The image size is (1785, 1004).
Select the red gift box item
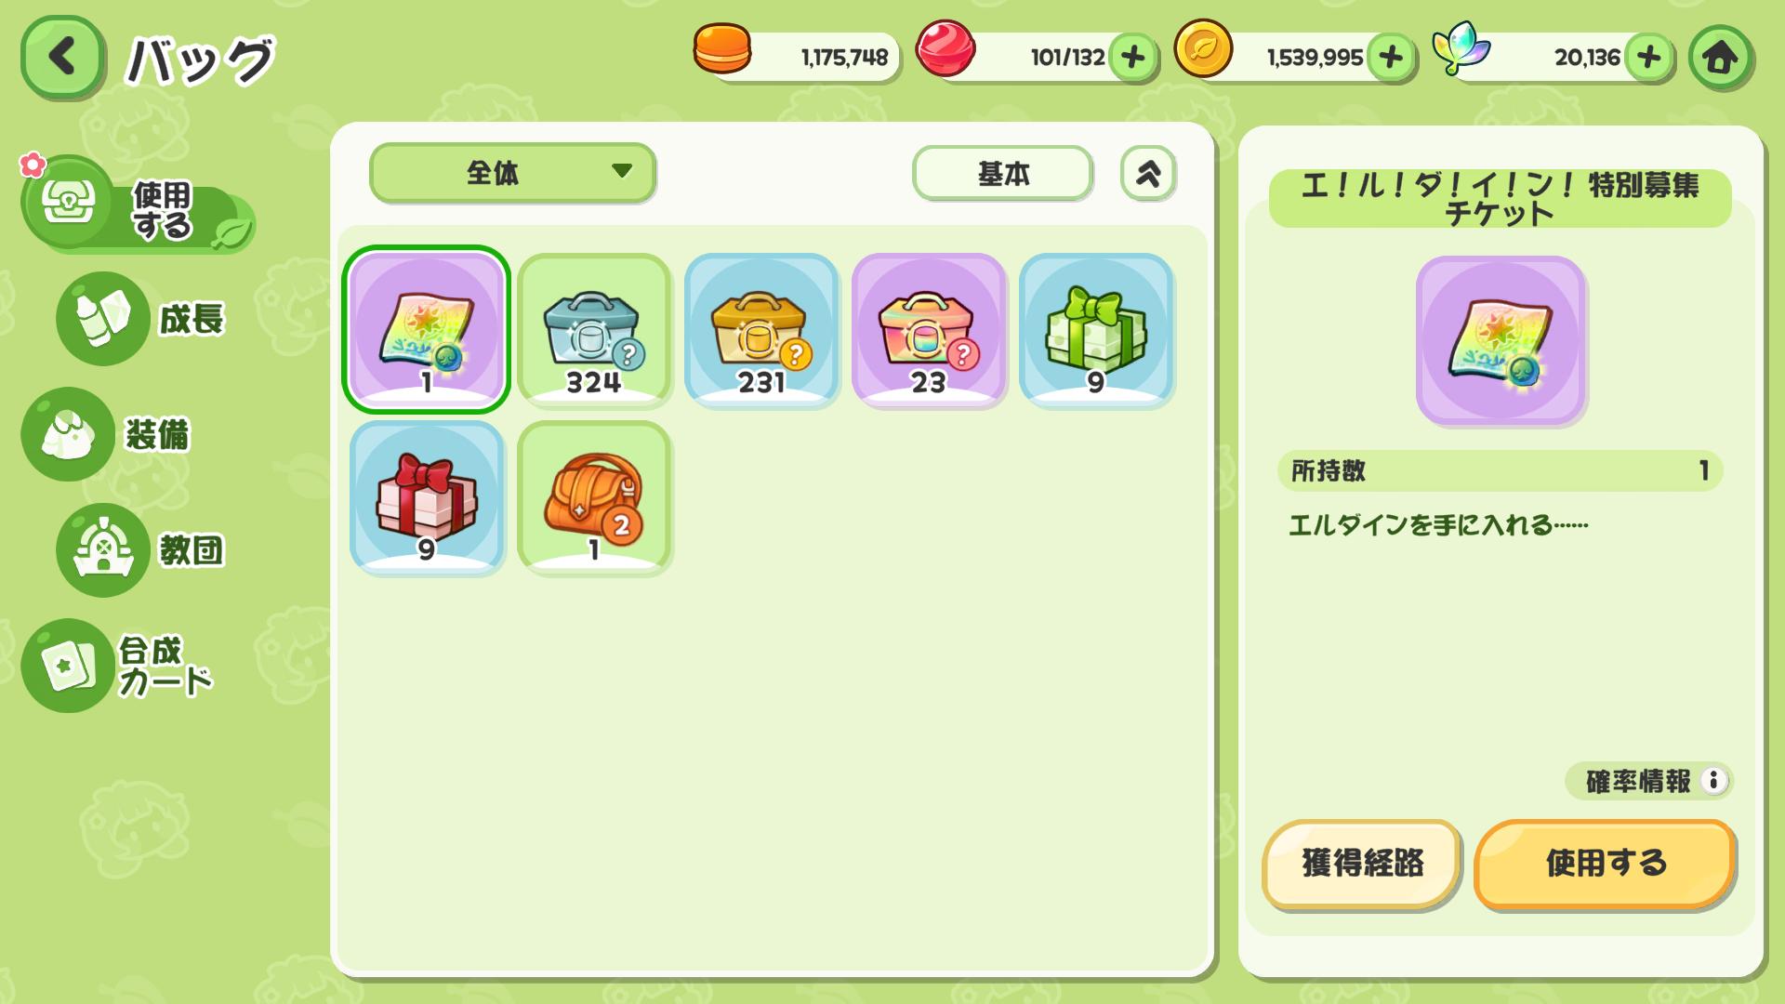427,497
